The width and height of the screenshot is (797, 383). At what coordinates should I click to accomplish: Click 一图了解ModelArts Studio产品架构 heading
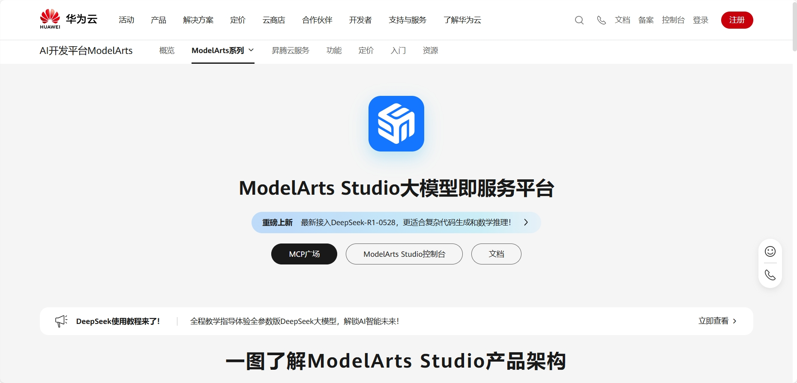point(396,361)
